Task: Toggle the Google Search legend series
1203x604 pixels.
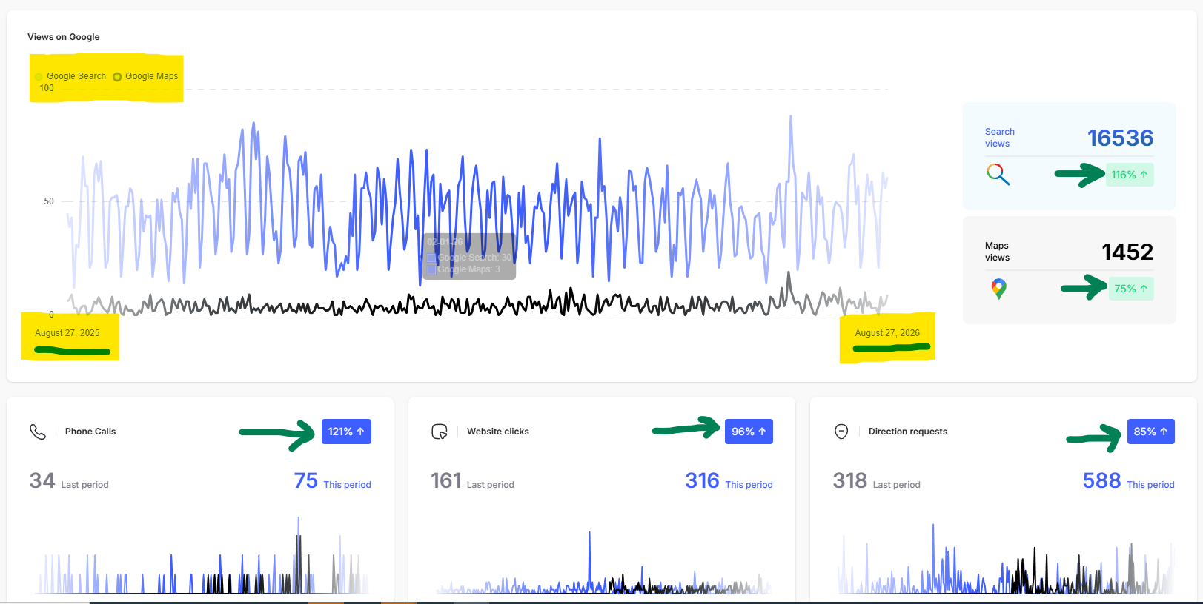Action: click(x=70, y=76)
